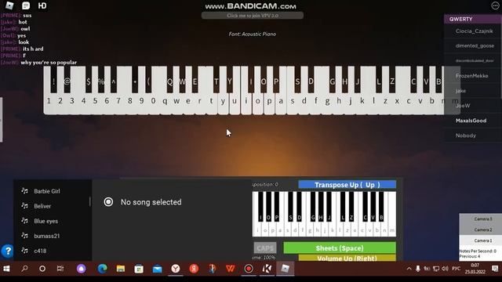This screenshot has width=502, height=282.
Task: Click the circle beside No song selected
Action: click(x=108, y=202)
